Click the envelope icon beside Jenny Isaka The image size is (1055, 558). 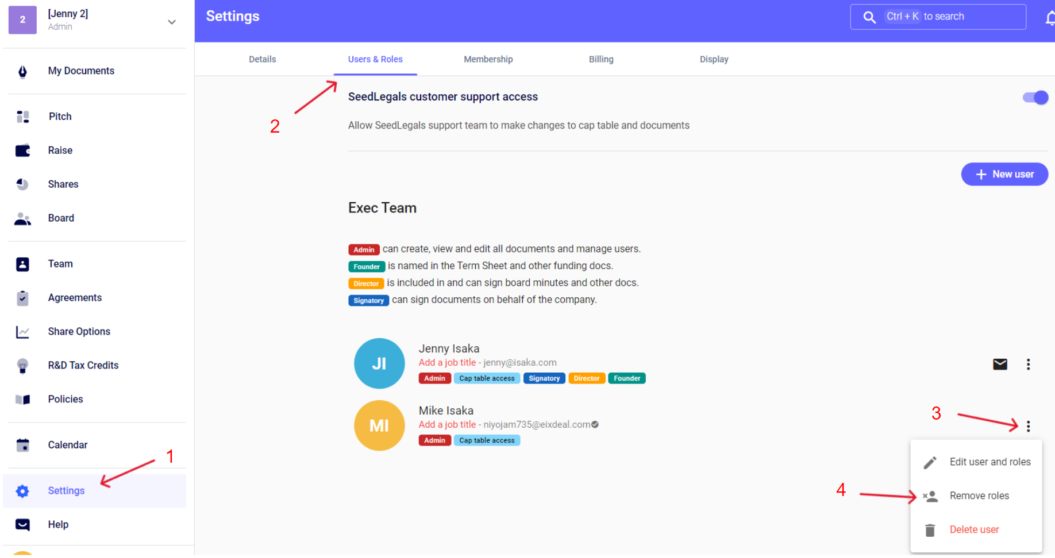pyautogui.click(x=1000, y=364)
